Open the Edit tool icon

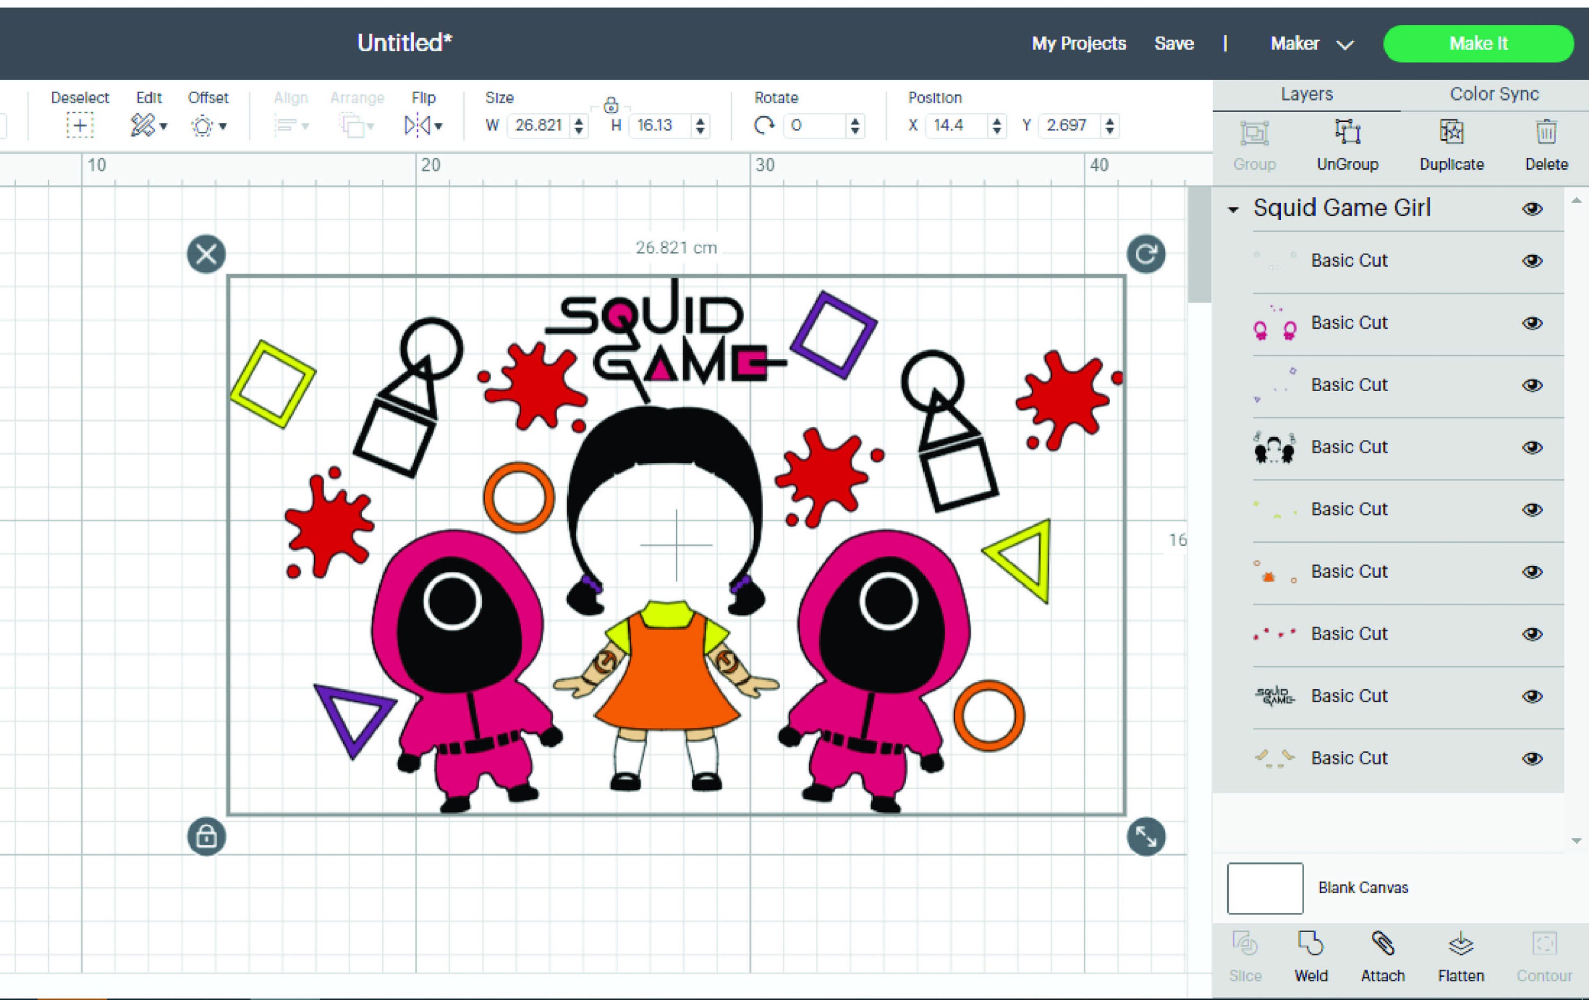point(142,125)
